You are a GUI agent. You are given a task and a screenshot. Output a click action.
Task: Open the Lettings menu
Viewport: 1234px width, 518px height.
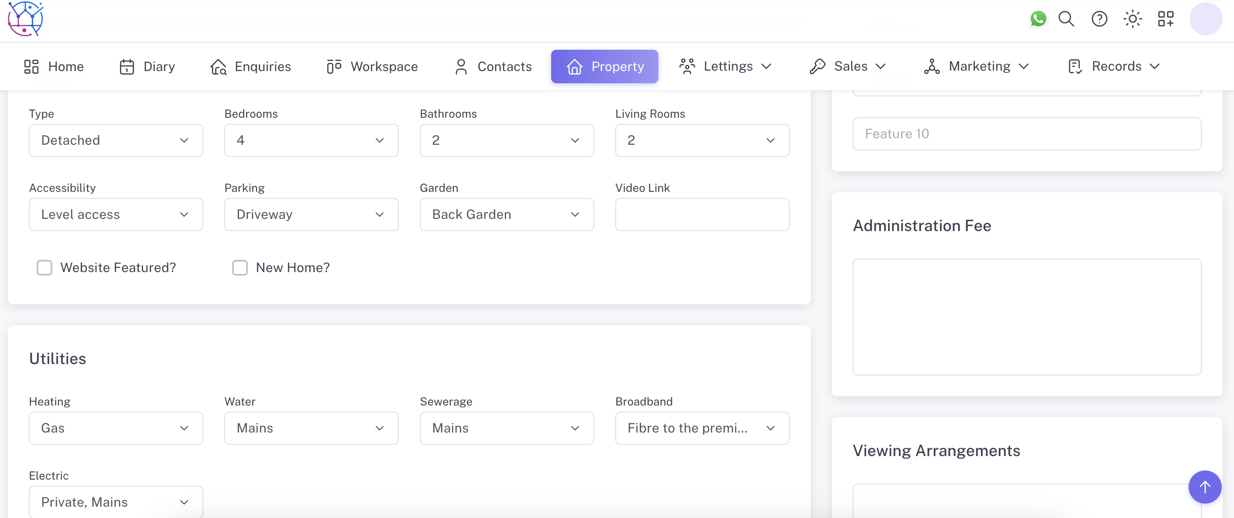tap(725, 67)
